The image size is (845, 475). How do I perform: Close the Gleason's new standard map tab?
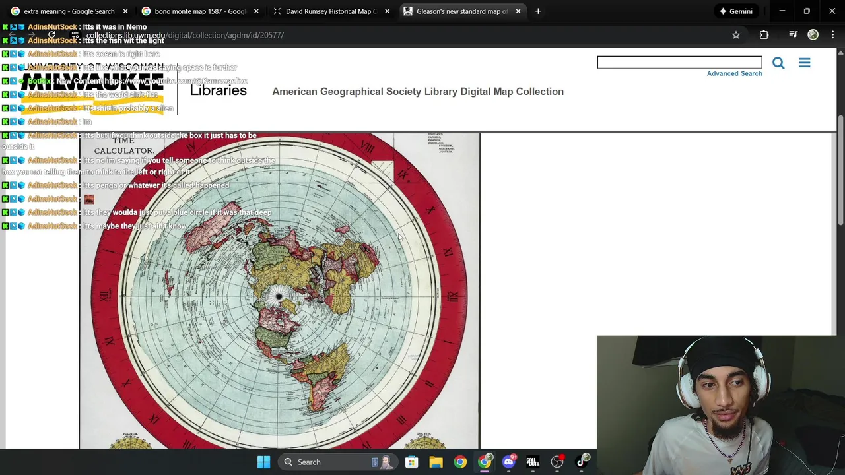click(x=518, y=11)
